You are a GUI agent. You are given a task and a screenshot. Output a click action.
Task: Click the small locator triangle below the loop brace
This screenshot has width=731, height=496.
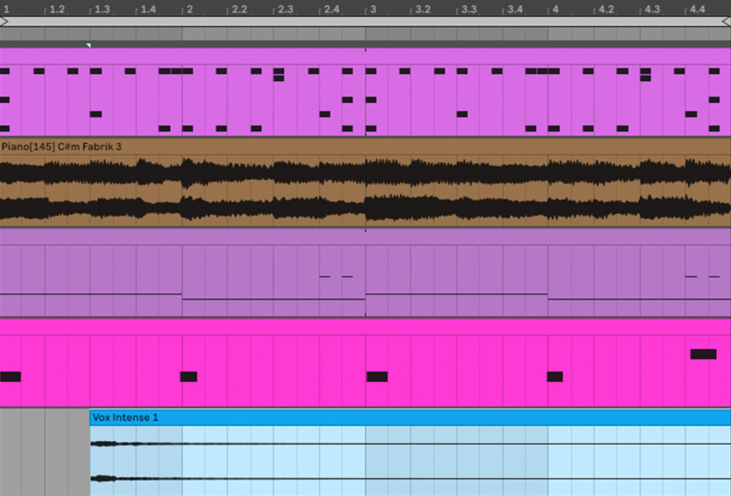89,45
